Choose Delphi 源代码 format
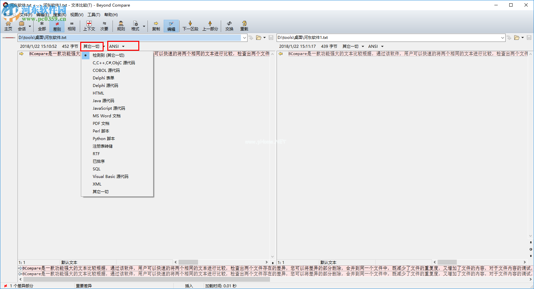Viewport: 534px width, 289px height. click(x=117, y=86)
